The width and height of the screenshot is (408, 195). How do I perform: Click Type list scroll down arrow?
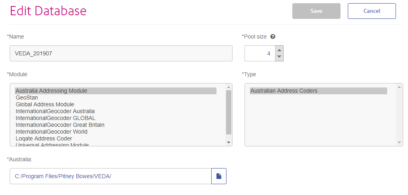point(400,142)
